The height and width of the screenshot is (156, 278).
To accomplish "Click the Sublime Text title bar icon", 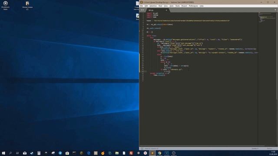I will [142, 2].
